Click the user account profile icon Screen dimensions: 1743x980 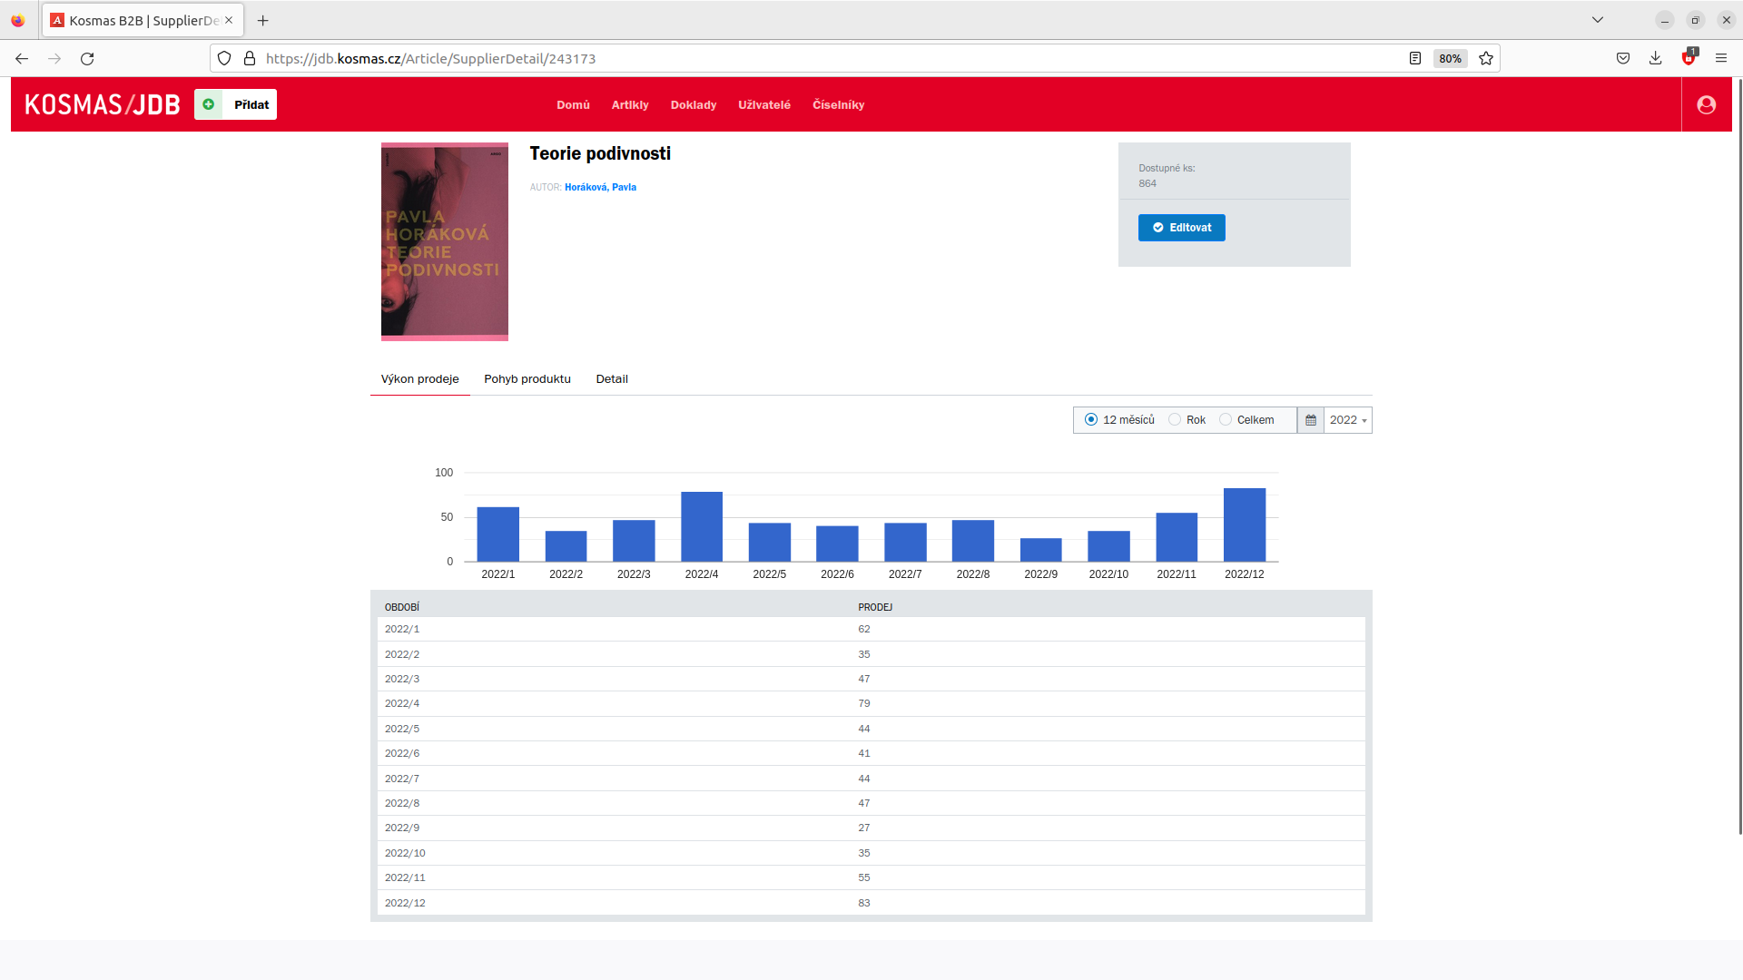tap(1706, 105)
